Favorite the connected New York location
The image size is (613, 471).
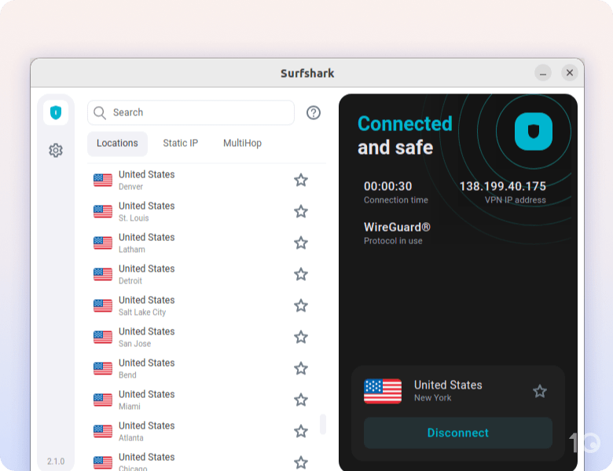[540, 391]
